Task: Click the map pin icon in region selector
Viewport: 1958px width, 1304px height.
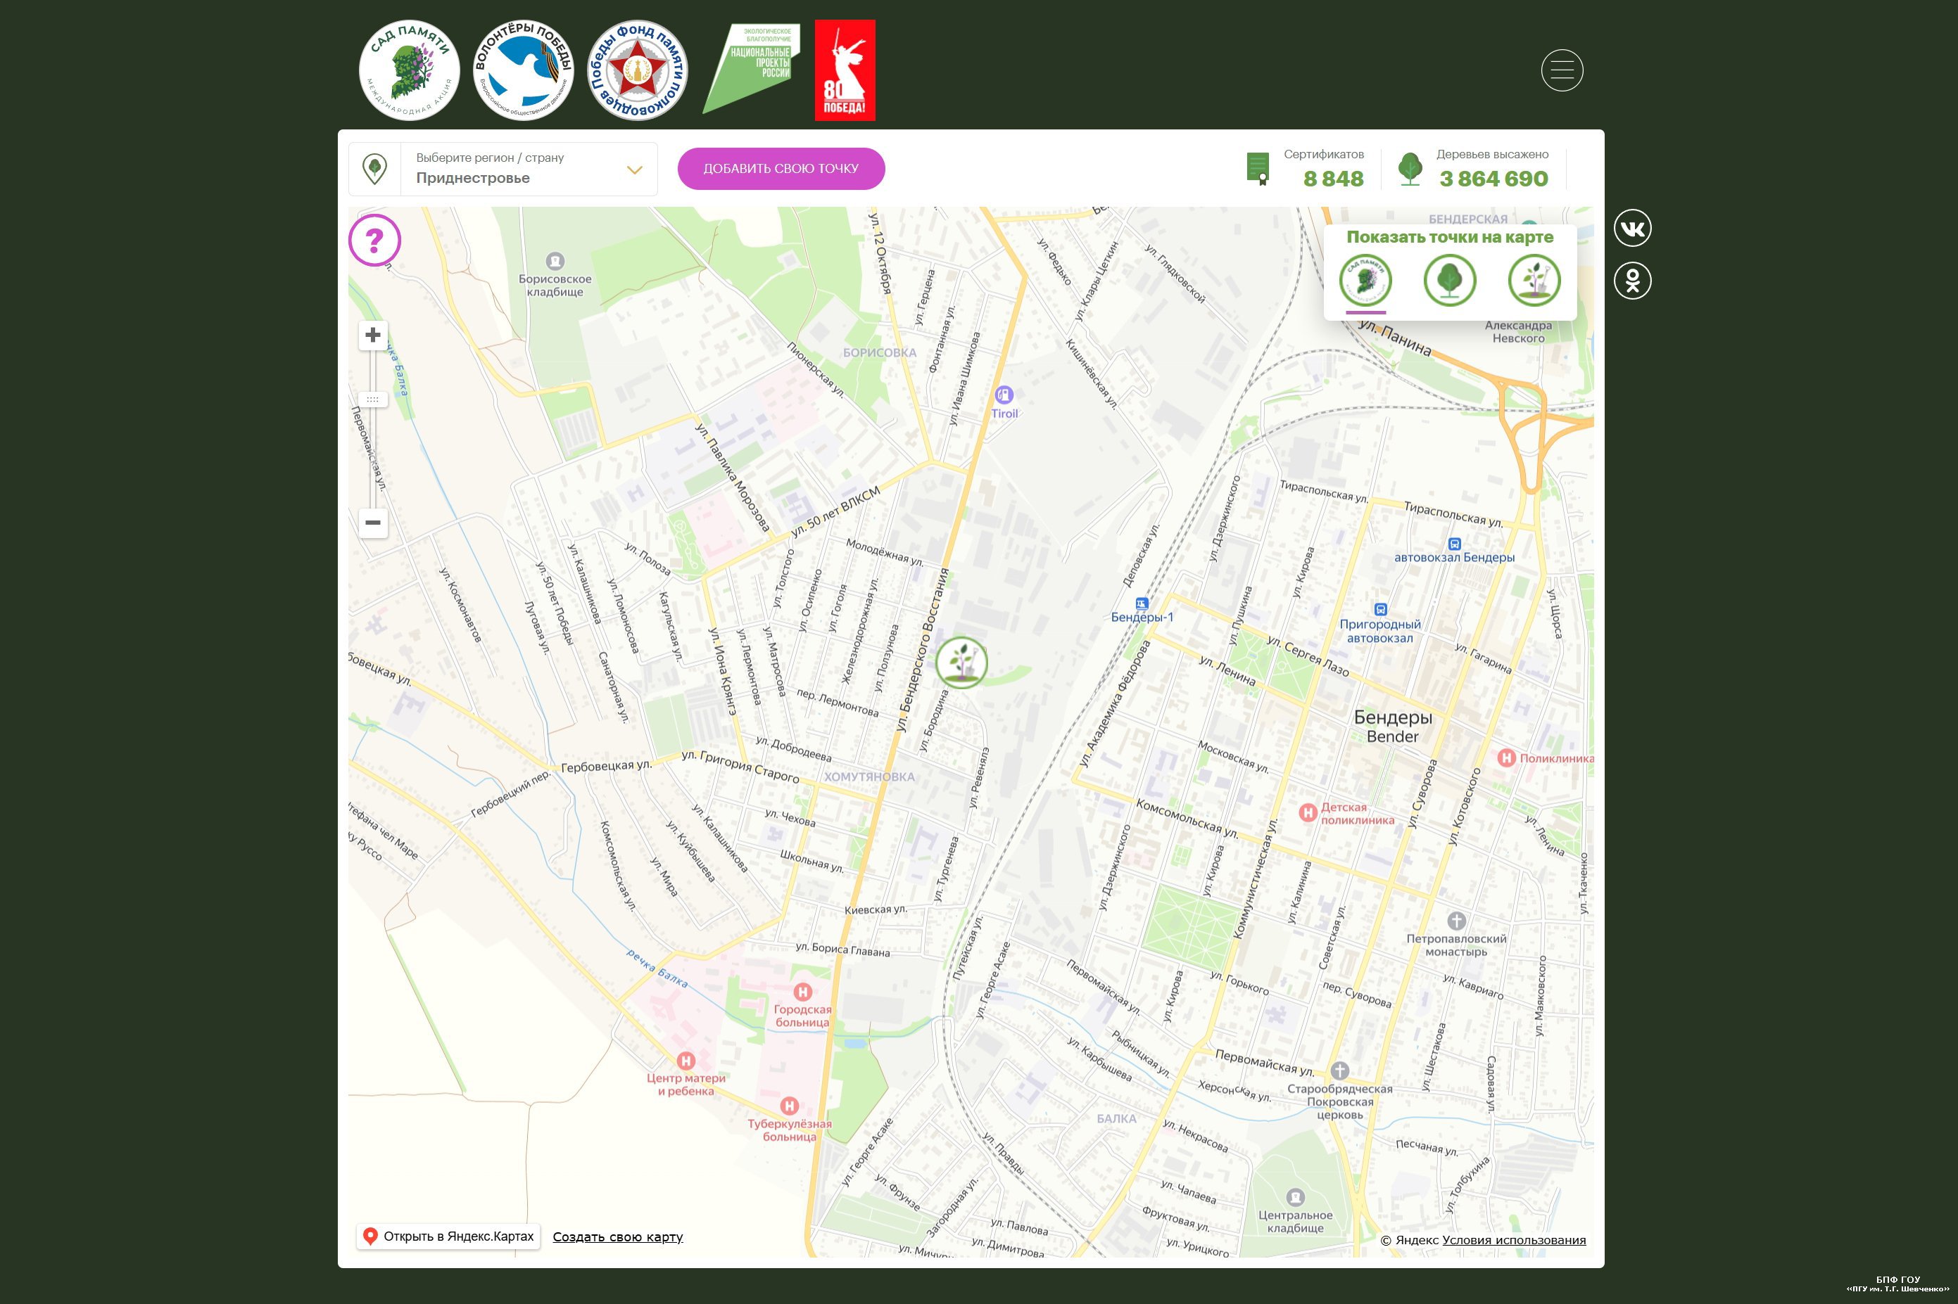Action: pos(374,169)
